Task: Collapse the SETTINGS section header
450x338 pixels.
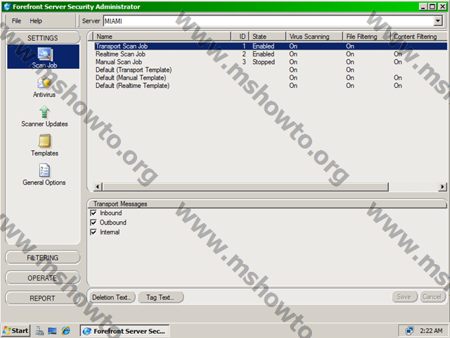Action: [x=43, y=38]
